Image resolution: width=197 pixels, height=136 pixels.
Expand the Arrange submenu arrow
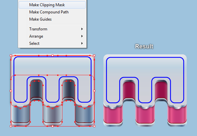pos(82,36)
